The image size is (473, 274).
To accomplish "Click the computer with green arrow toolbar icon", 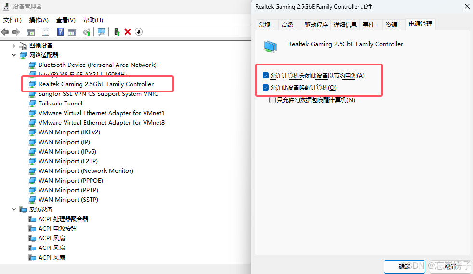I will [117, 32].
